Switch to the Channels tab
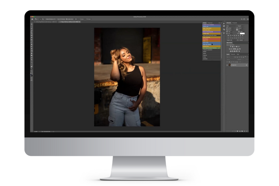 pyautogui.click(x=233, y=54)
